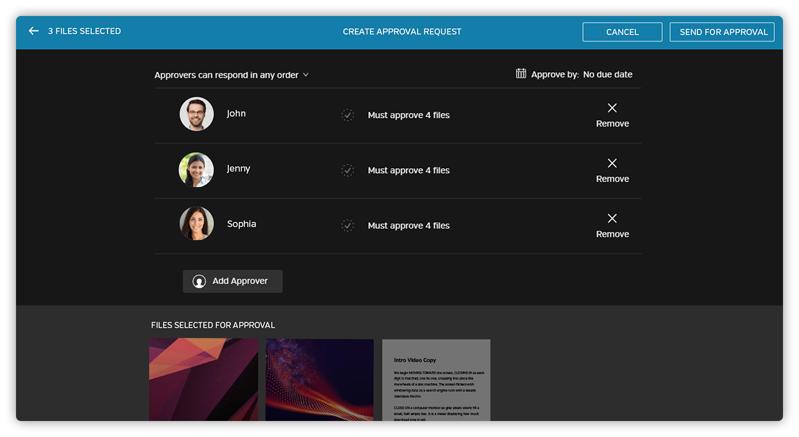
Task: Select the 3 Files Selected header
Action: point(84,31)
